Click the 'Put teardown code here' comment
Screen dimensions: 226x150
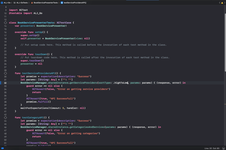[x=95, y=57]
